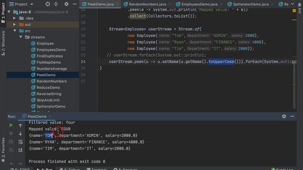Click the locate current file target icon
303x170 pixels.
coord(47,4)
